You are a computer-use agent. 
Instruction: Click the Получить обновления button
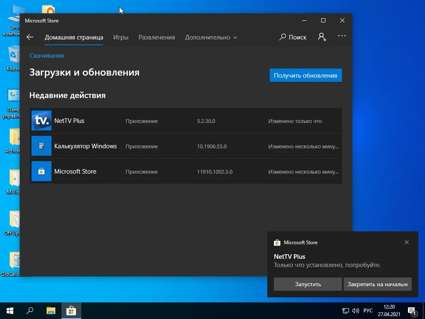(305, 75)
